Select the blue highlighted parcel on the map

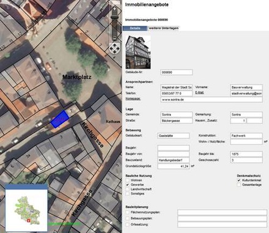pyautogui.click(x=59, y=119)
